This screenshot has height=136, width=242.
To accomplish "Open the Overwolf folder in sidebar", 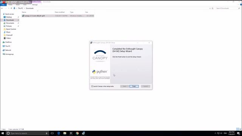I will tap(9, 35).
